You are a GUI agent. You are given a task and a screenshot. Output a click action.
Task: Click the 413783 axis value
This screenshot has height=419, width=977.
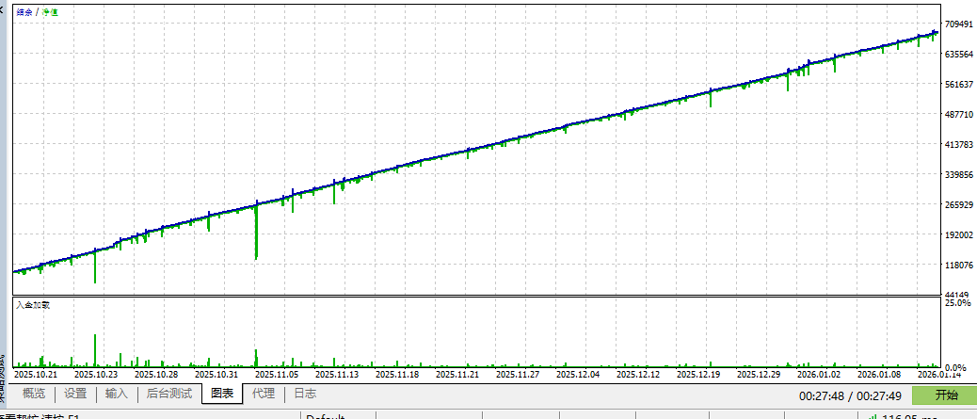[x=959, y=145]
